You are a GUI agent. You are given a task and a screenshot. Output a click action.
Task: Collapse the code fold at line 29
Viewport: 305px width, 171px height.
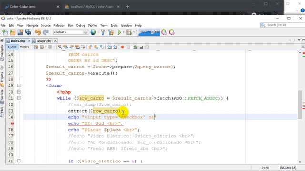pos(19,85)
